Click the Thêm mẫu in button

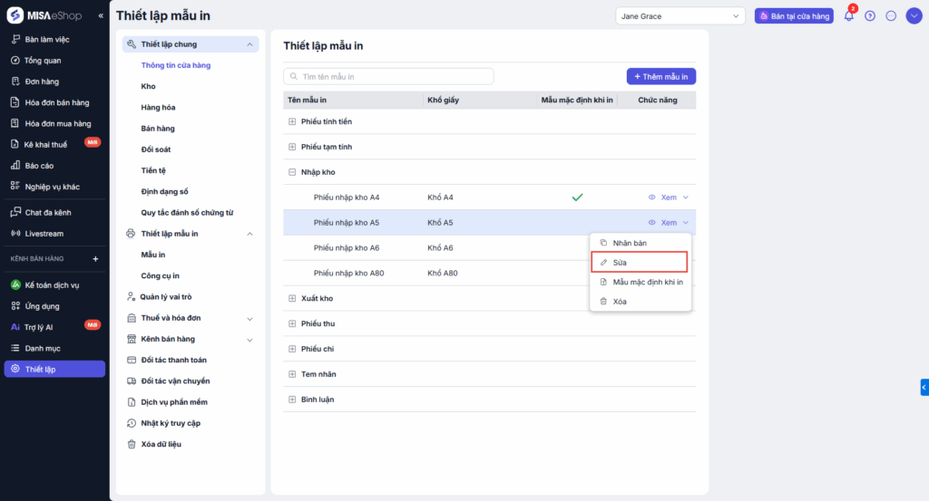tap(660, 77)
